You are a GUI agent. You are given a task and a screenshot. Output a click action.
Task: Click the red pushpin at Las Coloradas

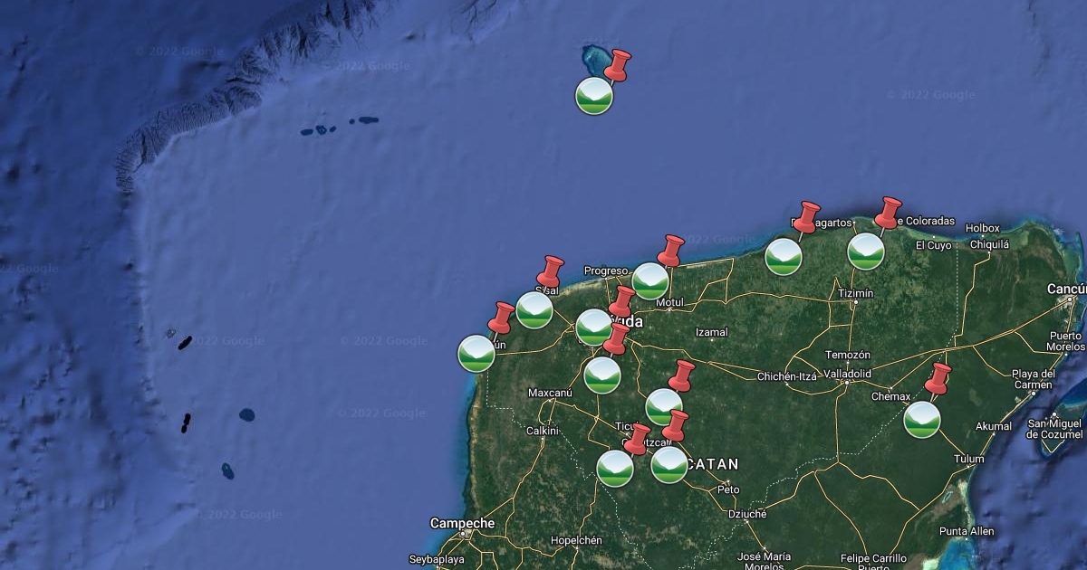(x=889, y=213)
